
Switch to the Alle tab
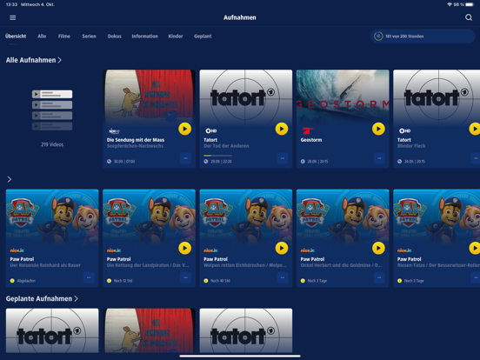click(42, 37)
